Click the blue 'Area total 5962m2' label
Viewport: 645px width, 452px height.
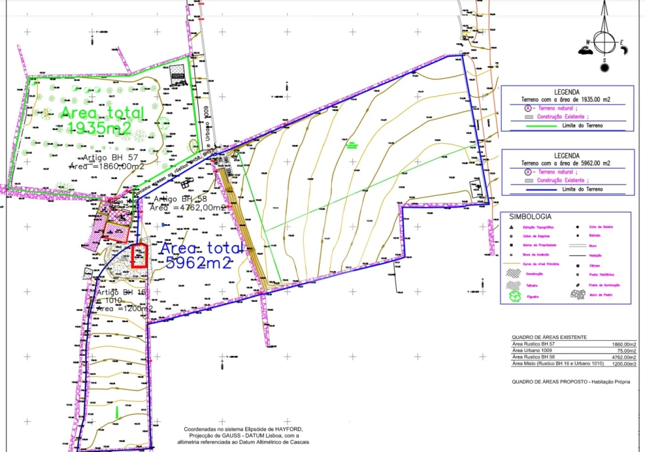(202, 255)
